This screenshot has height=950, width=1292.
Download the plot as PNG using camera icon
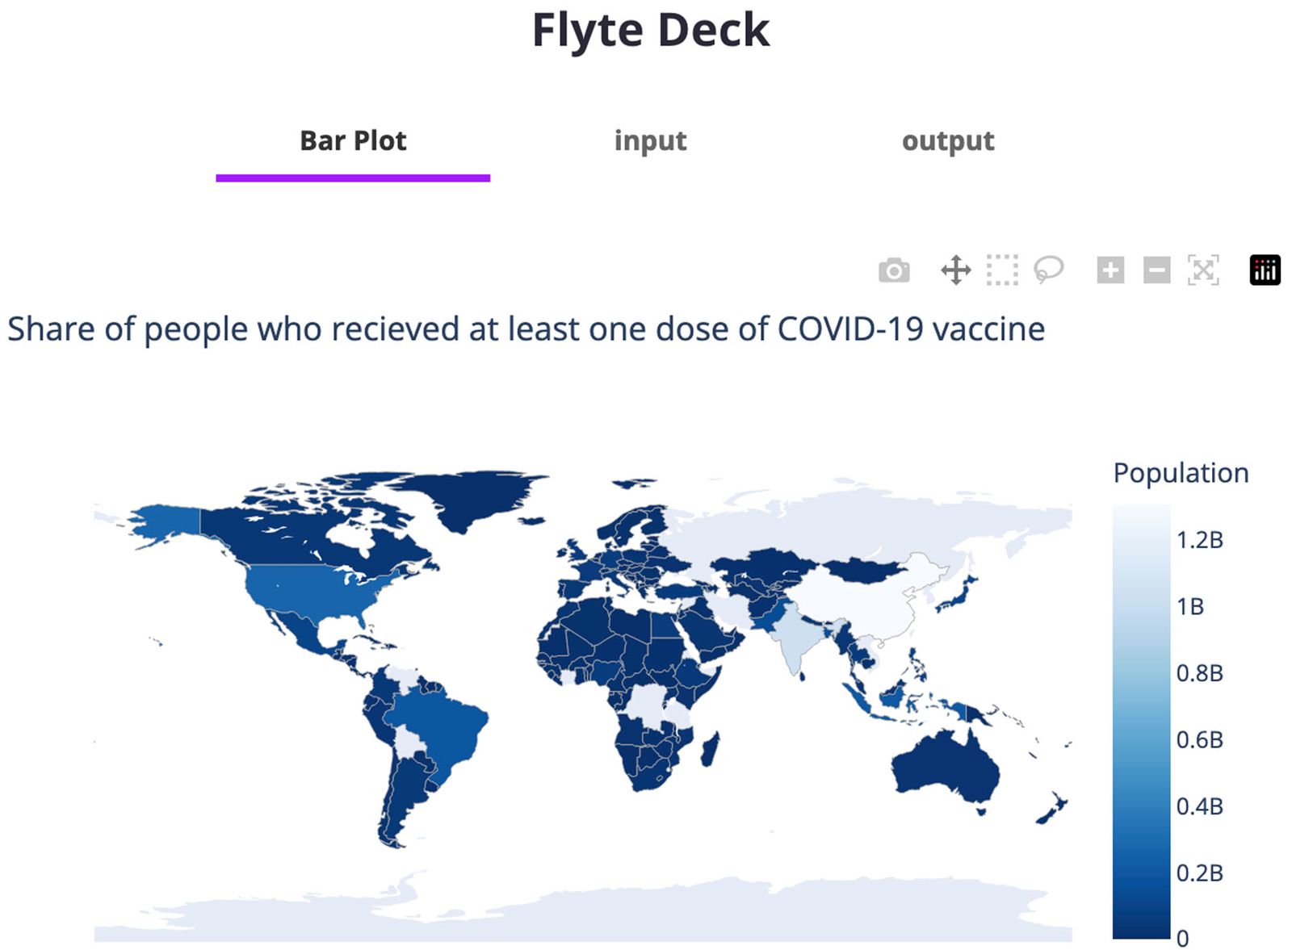pos(895,270)
